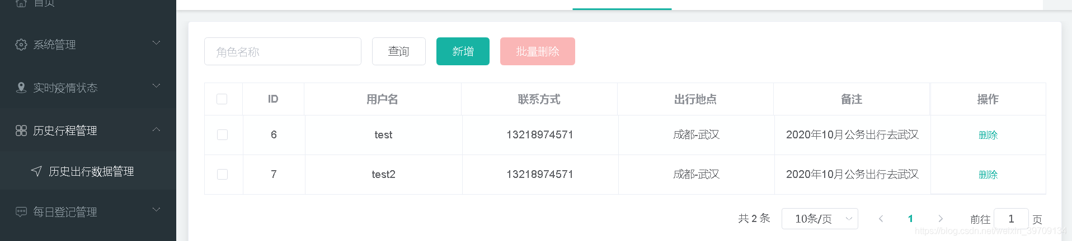
Task: Focus the 角色名称 search input field
Action: pyautogui.click(x=283, y=51)
